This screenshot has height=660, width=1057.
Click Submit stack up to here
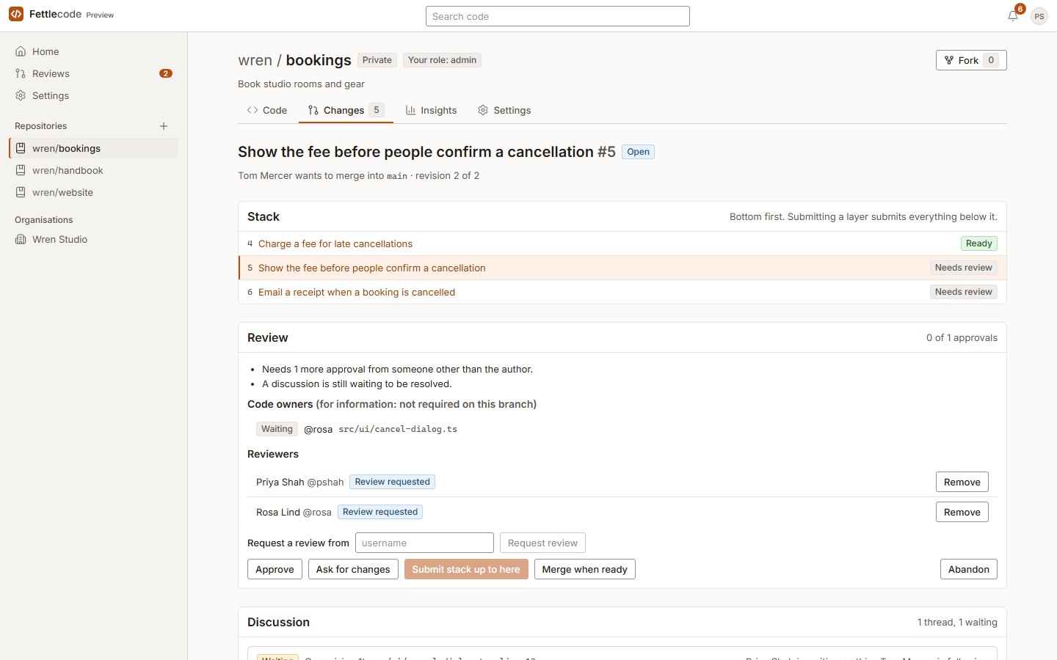click(x=466, y=569)
